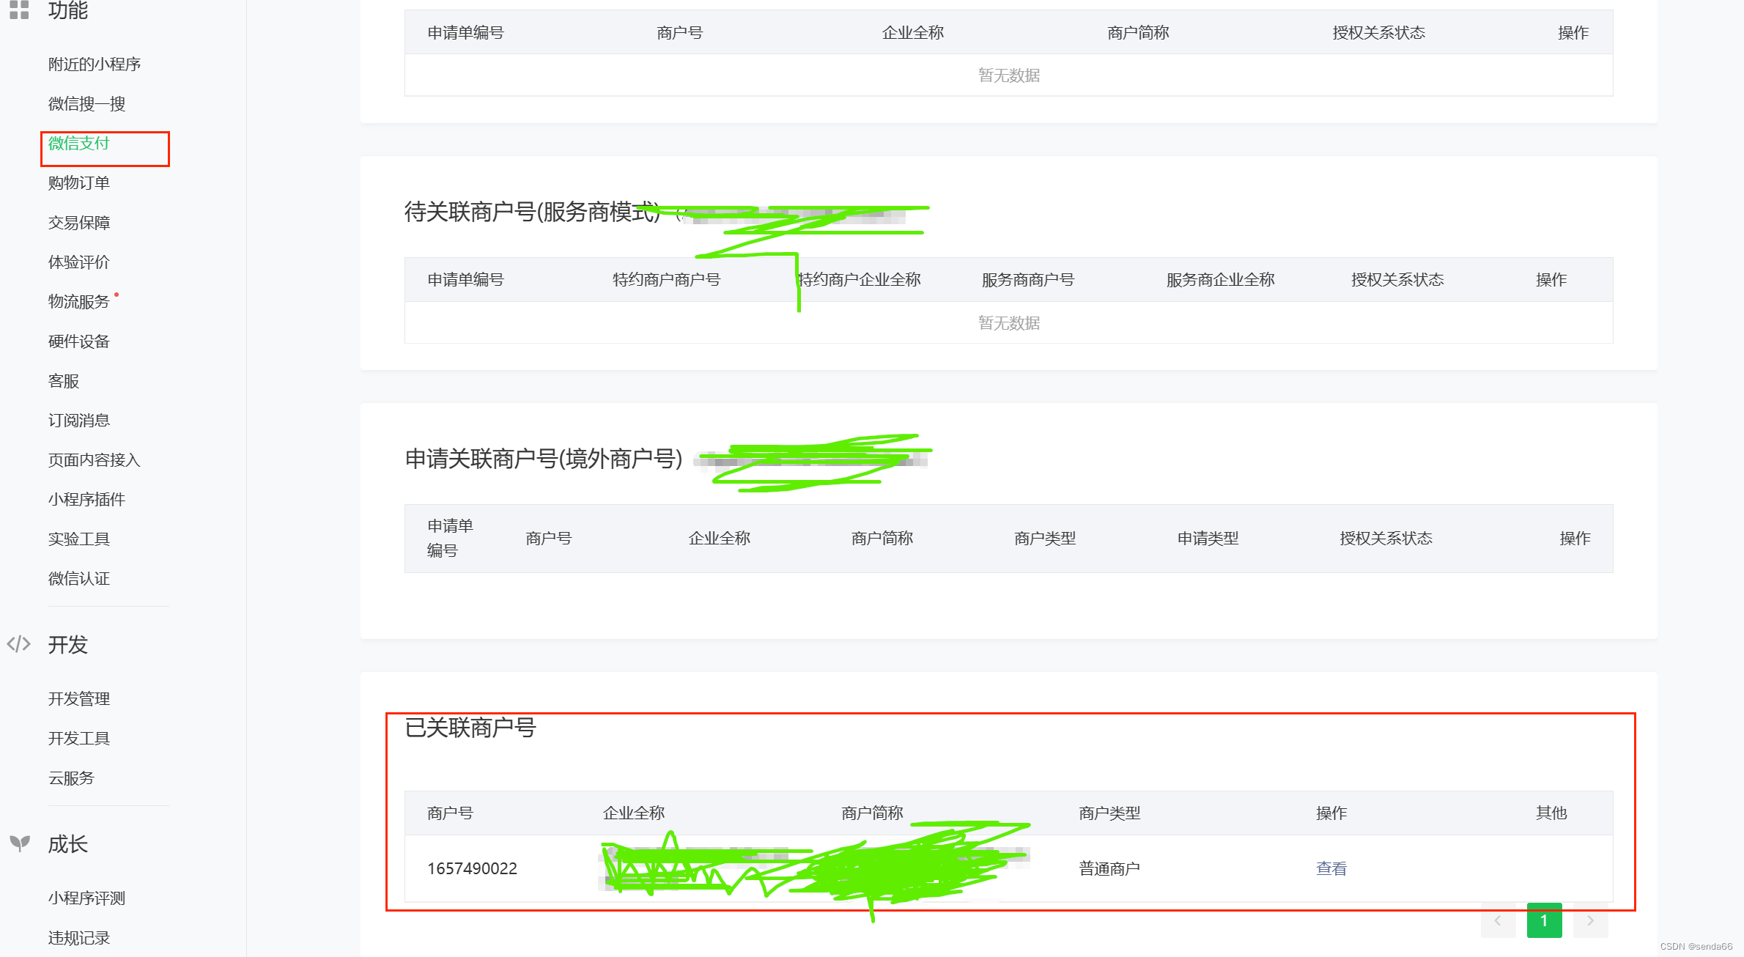Click the 开发 code icon in sidebar
The image size is (1744, 957).
pos(19,644)
